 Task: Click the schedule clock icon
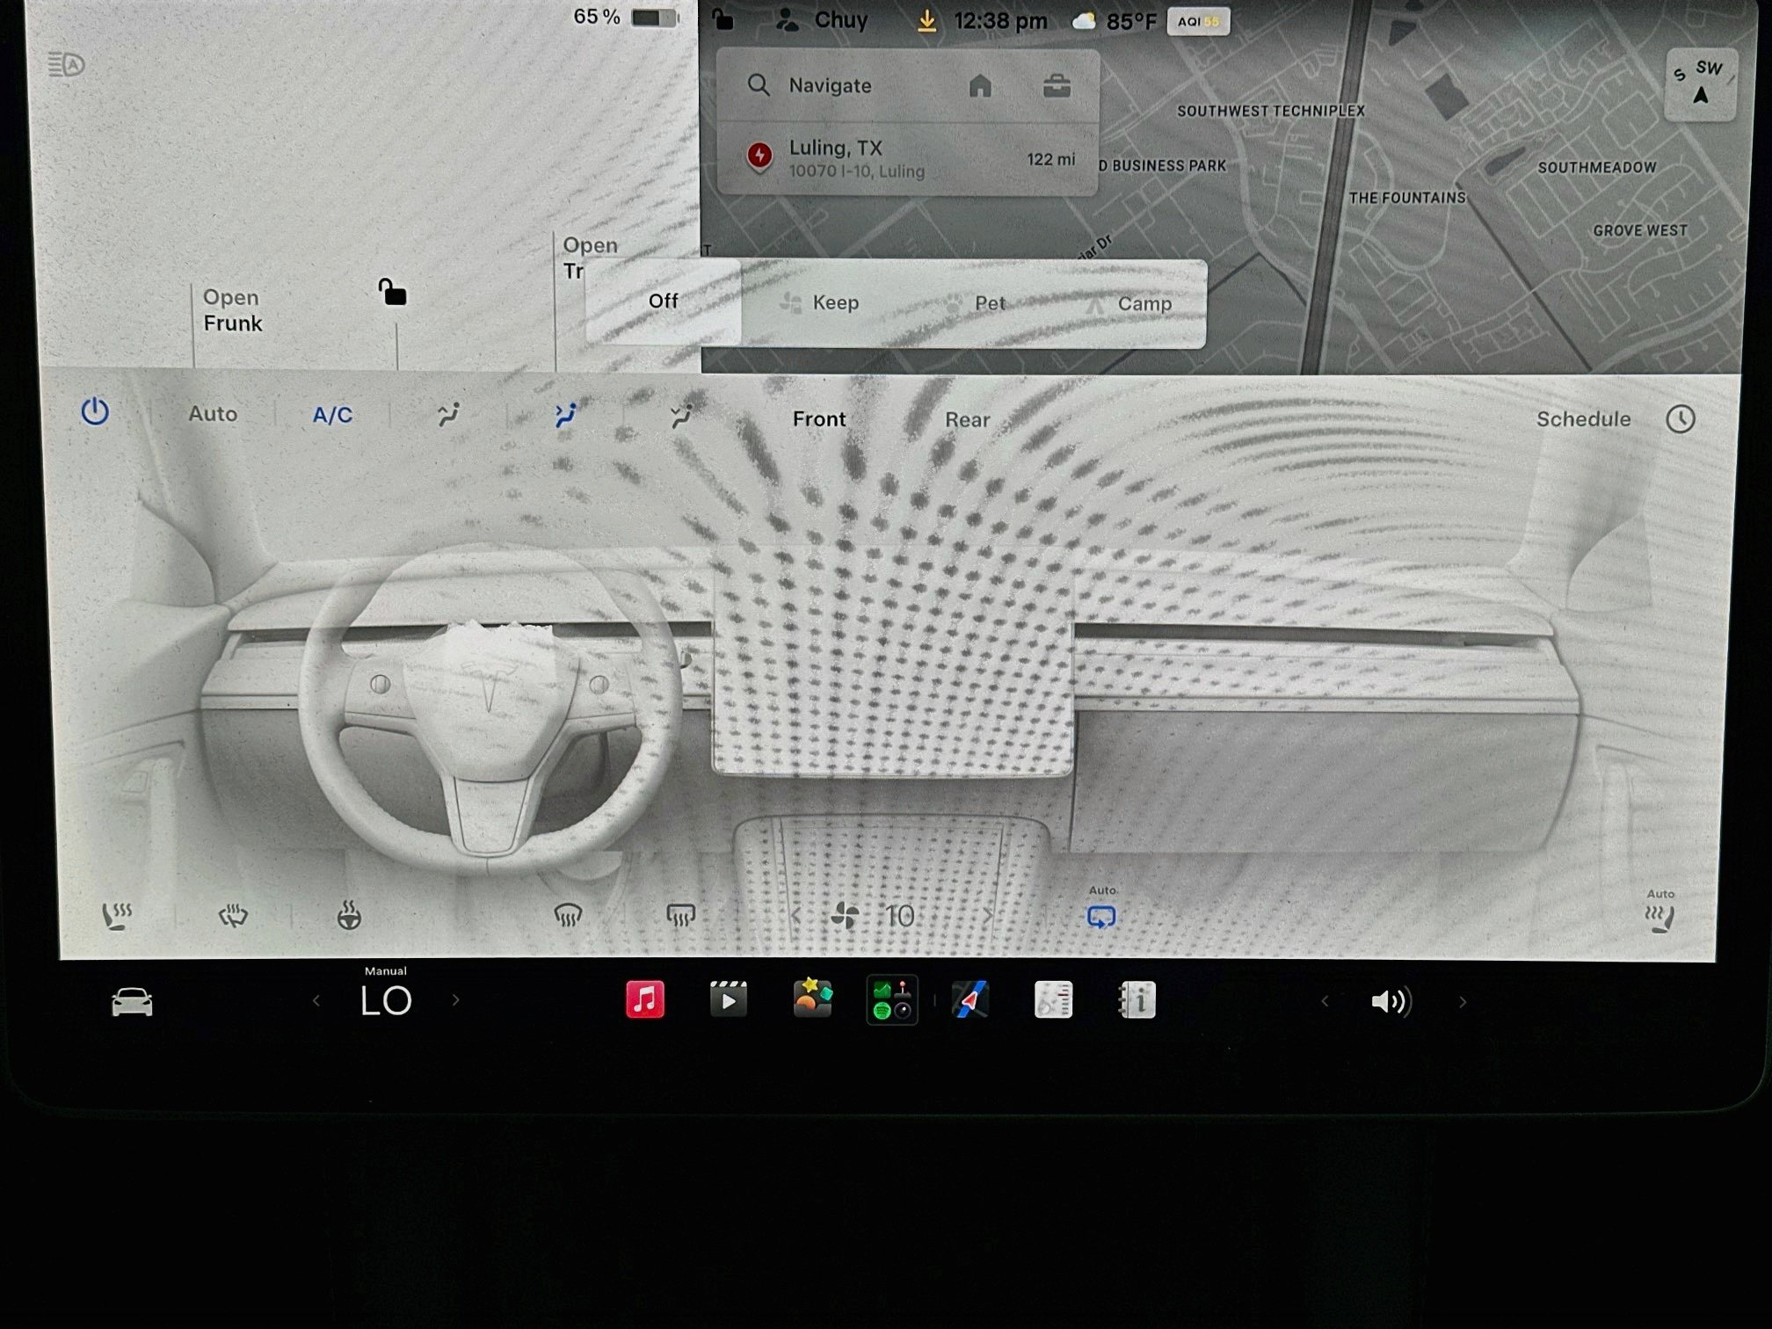click(x=1681, y=419)
